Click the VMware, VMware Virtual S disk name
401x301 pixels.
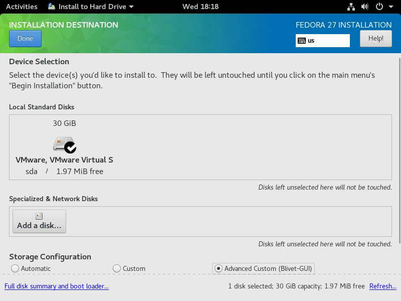[64, 160]
